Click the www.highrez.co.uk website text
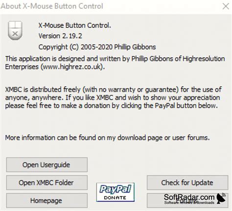The image size is (232, 211). 72,67
